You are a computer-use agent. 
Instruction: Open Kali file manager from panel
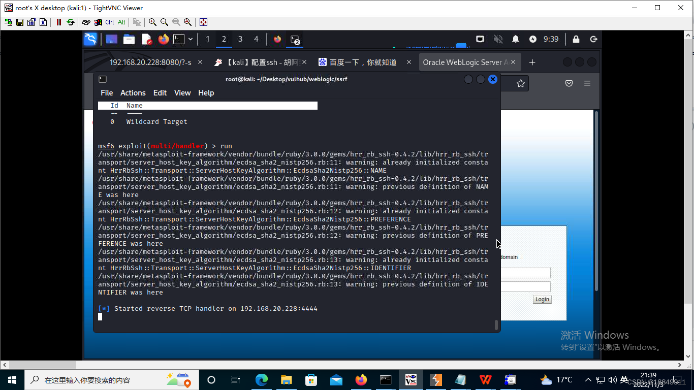coord(129,39)
